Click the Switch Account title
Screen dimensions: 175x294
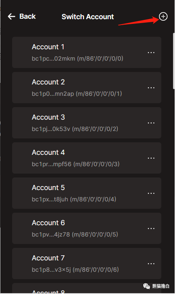88,17
